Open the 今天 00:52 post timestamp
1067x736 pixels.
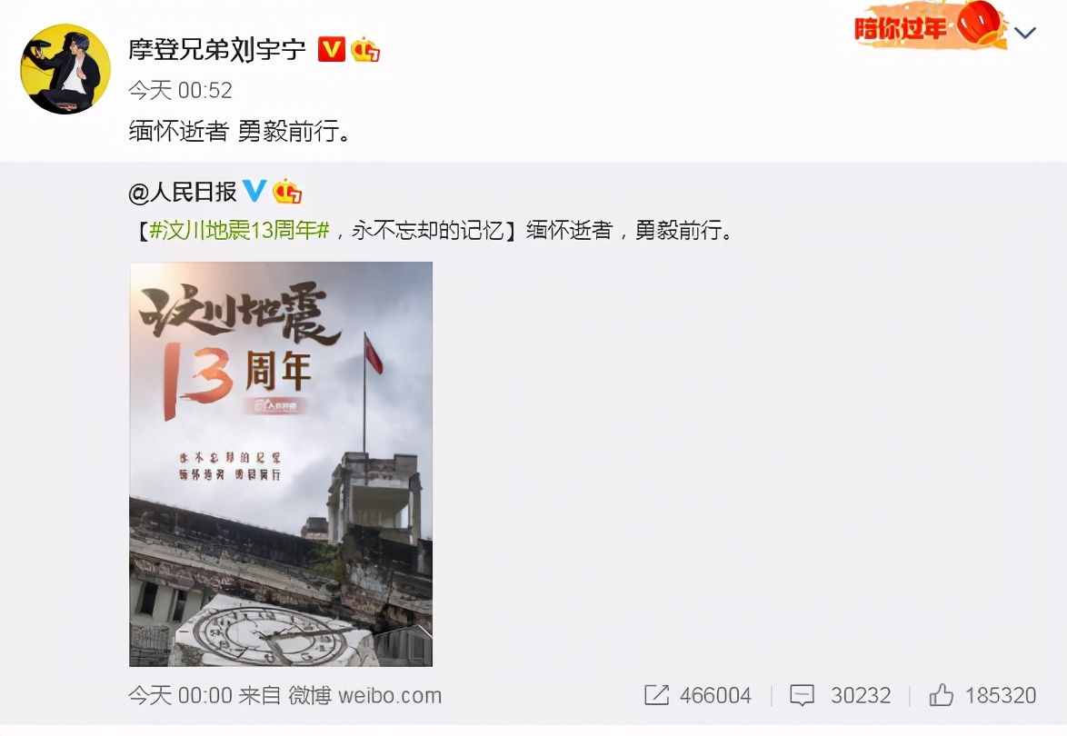pos(180,90)
